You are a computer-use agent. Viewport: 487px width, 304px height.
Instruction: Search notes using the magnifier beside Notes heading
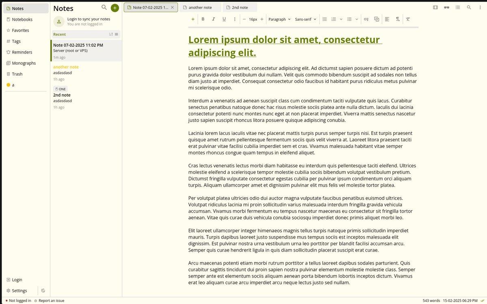point(104,7)
